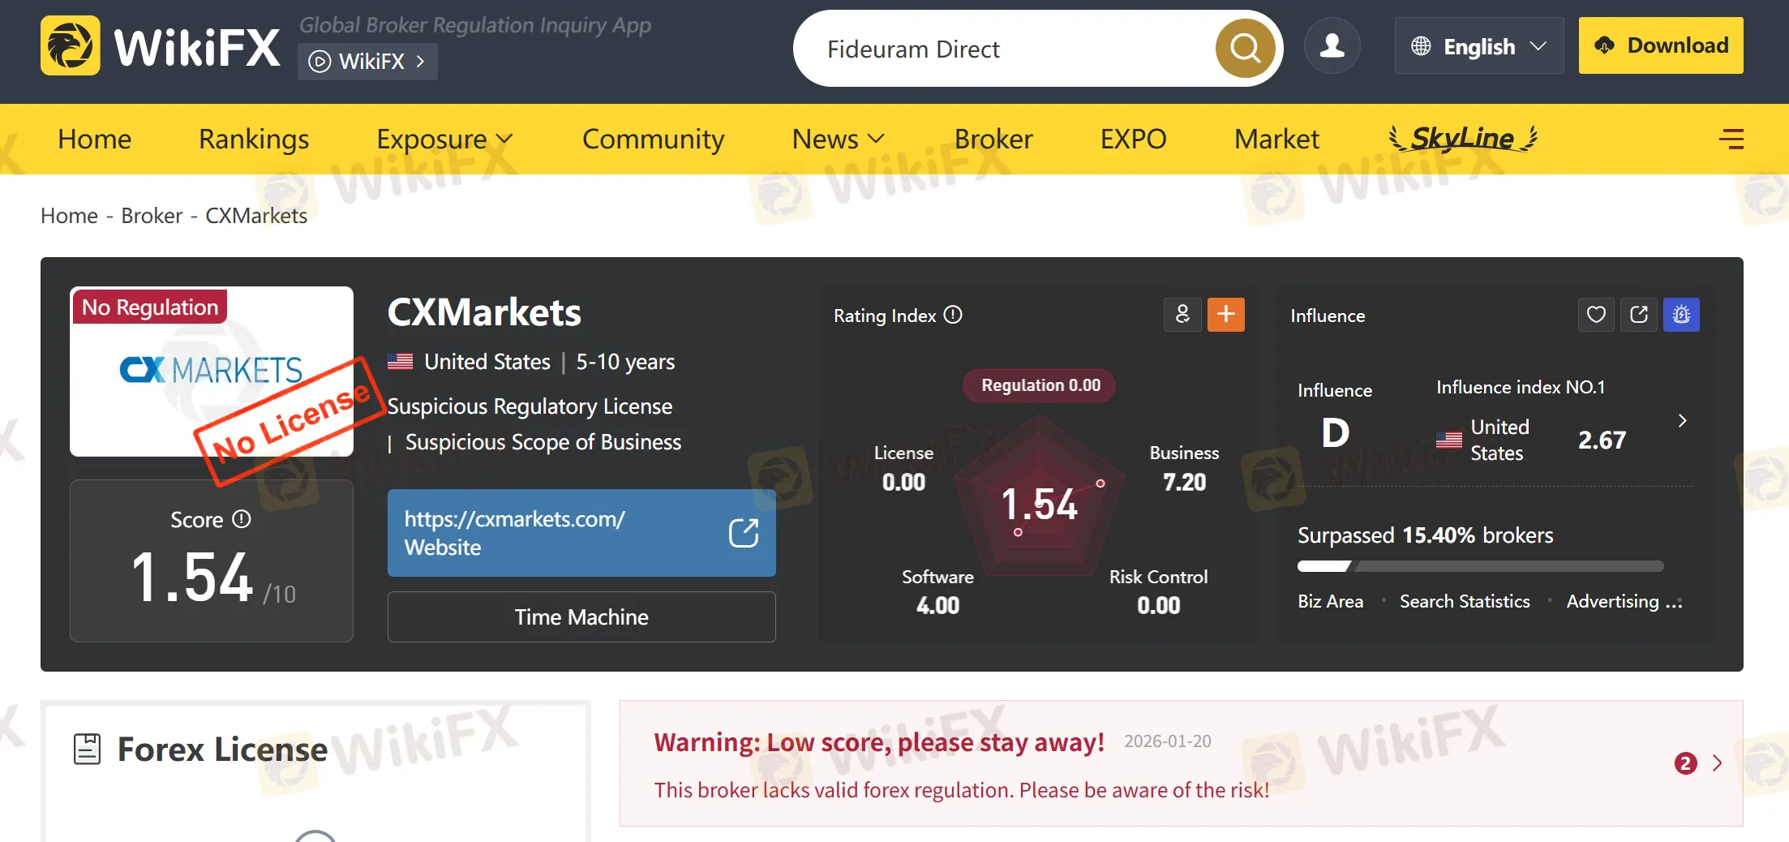Click the Time Machine button
Screen dimensions: 1789x842
point(581,617)
